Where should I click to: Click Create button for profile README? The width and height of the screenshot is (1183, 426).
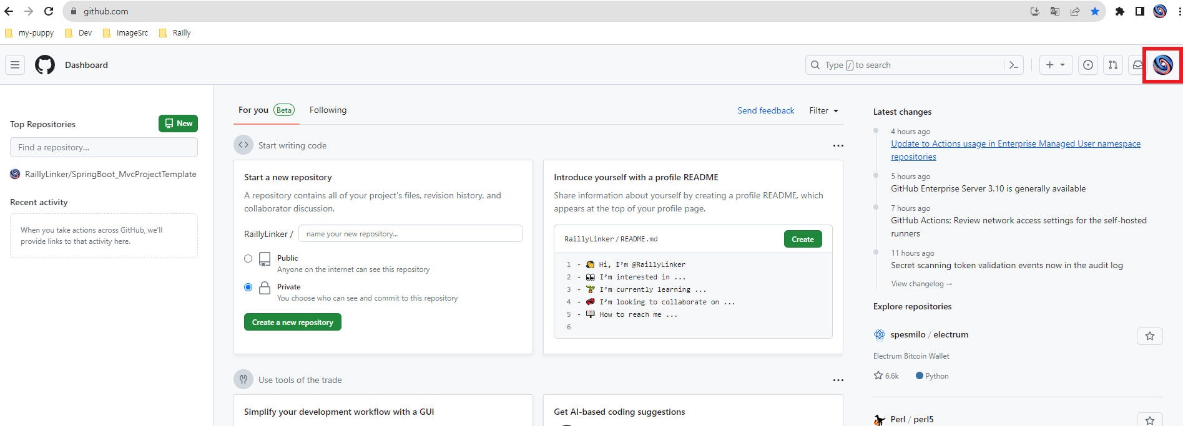point(803,239)
